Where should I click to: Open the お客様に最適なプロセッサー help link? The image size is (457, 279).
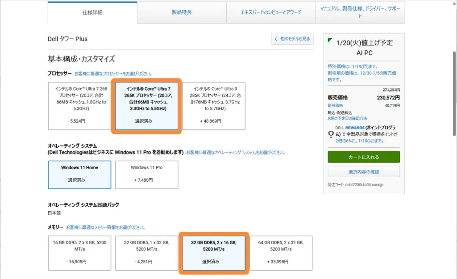pyautogui.click(x=113, y=74)
